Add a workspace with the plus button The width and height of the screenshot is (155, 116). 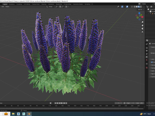pyautogui.click(x=92, y=4)
